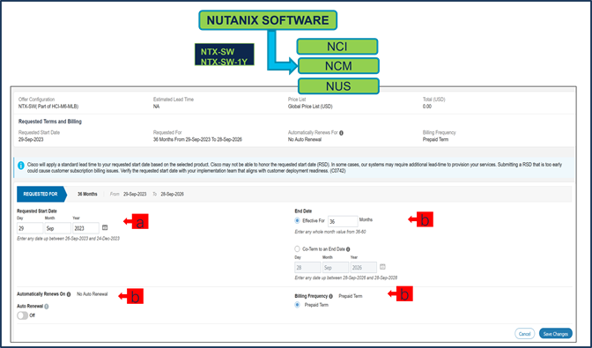Click info icon next to Co-Term to an End Date
The image size is (592, 348).
[x=348, y=249]
